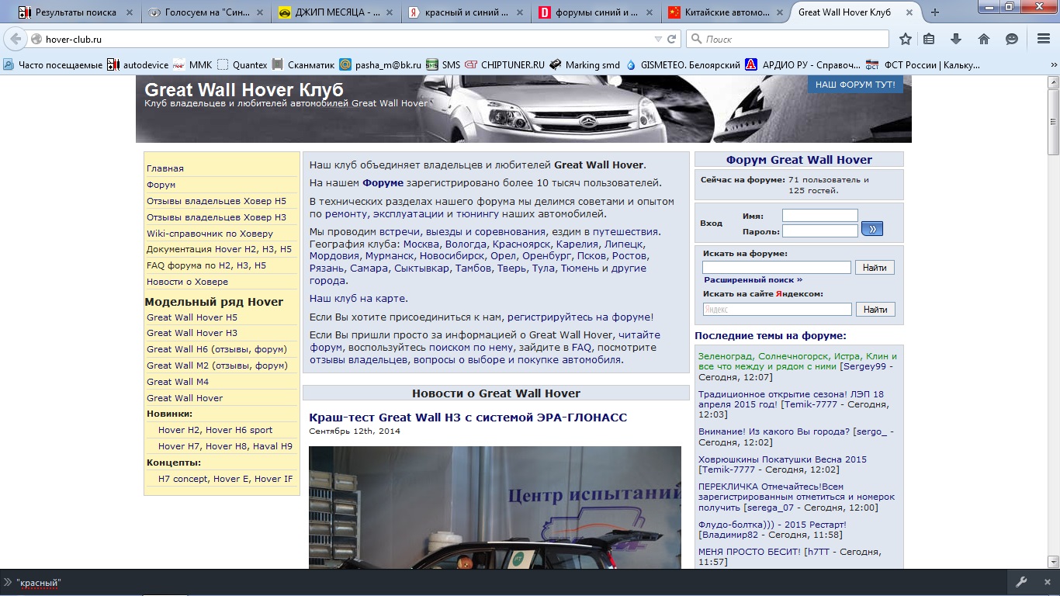Screen dimensions: 1060x596
Task: Click the Найти button for Yandex search
Action: pos(875,310)
